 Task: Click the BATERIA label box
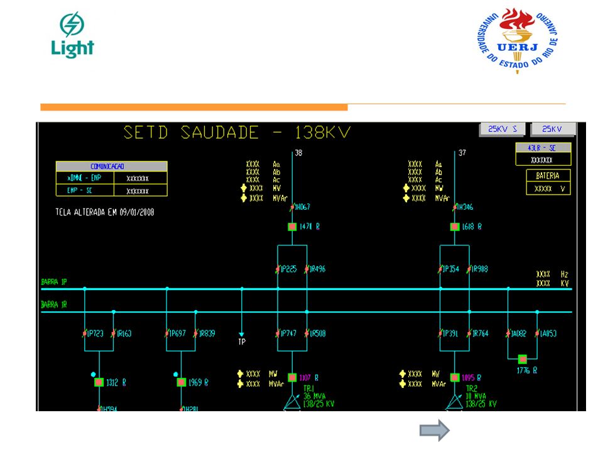click(x=548, y=176)
